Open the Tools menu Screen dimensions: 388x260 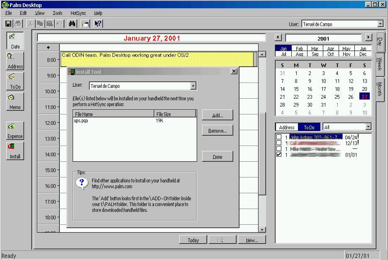(x=57, y=13)
